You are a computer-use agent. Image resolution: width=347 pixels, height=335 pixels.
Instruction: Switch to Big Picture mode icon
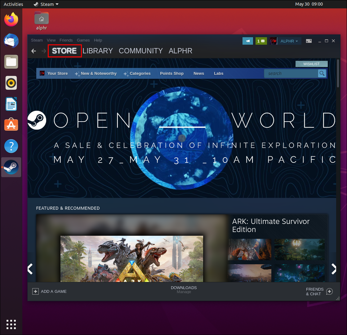(309, 41)
